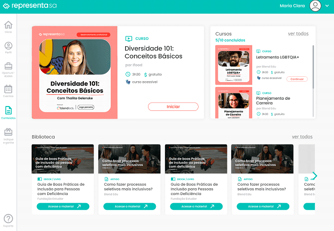Image resolution: width=334 pixels, height=231 pixels.
Task: Click Fundação Estudar under the first card
Action: pos(50,199)
